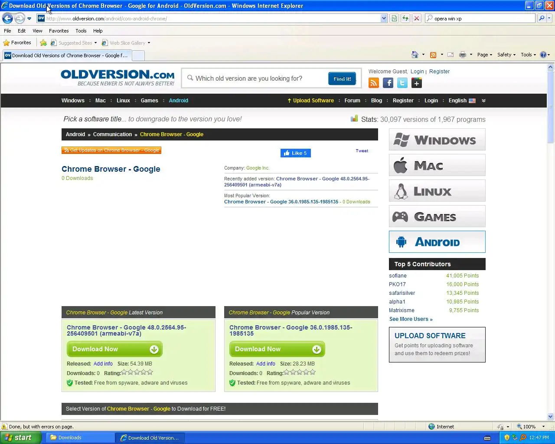The width and height of the screenshot is (555, 444).
Task: Click the sofiane contributor name
Action: point(398,276)
